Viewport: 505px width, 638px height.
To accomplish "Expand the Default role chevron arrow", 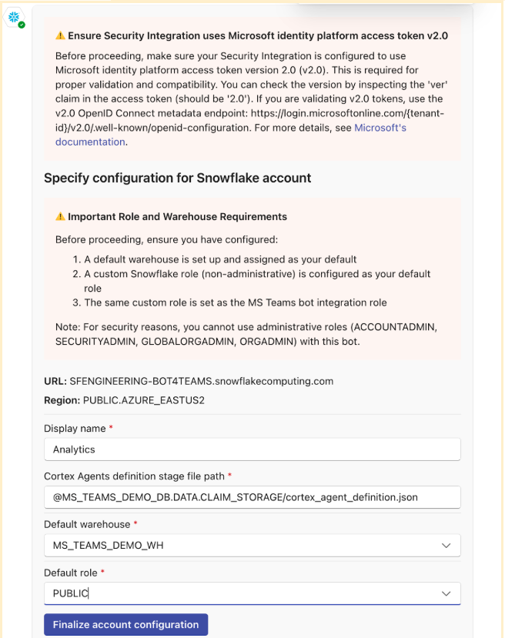I will coord(446,593).
